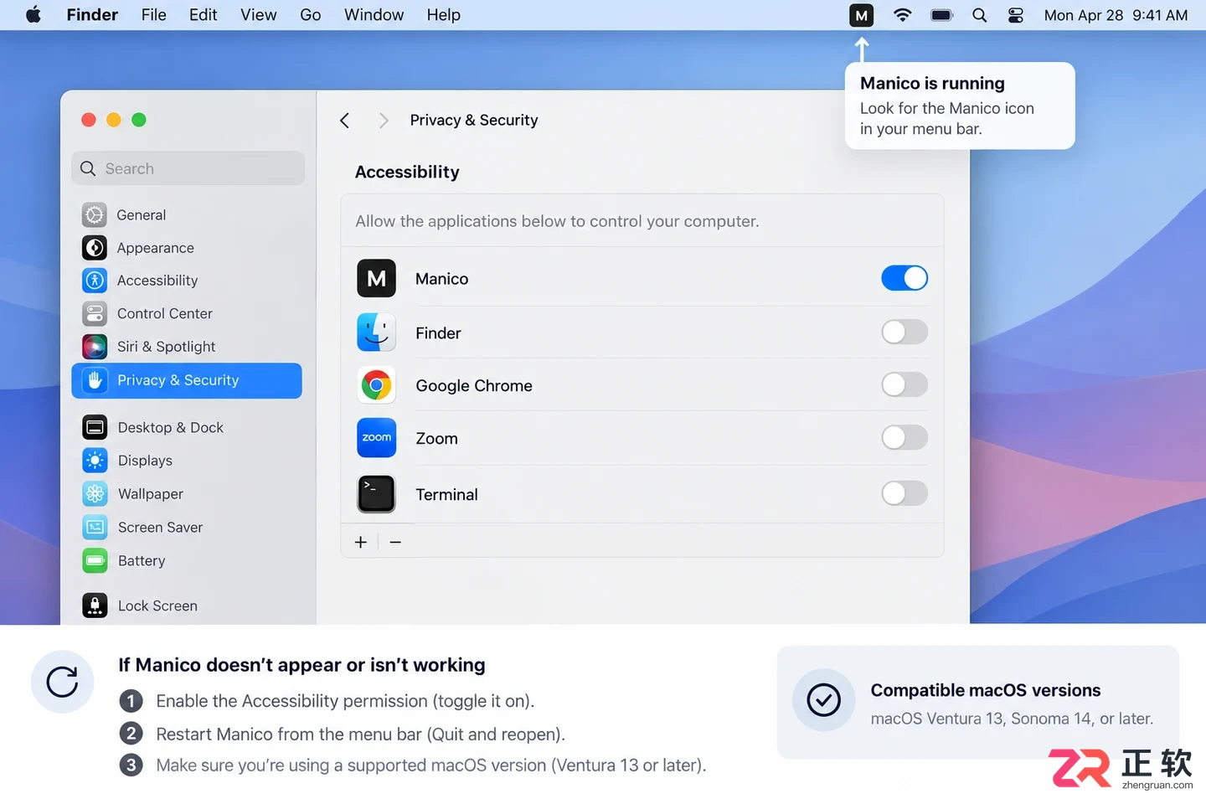The image size is (1206, 804).
Task: Check battery status in menu bar
Action: click(x=942, y=15)
